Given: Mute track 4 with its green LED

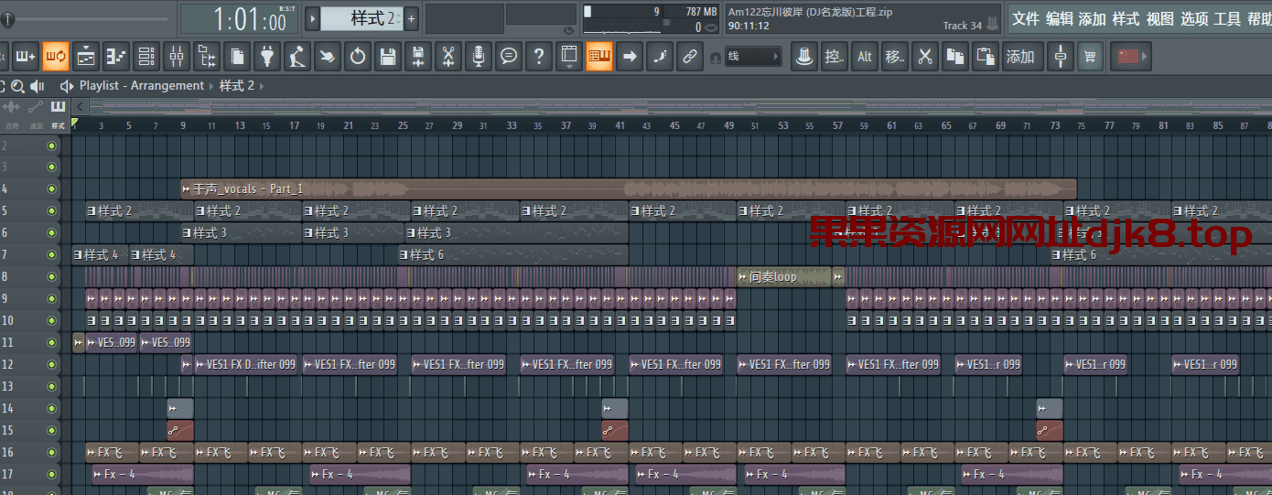Looking at the screenshot, I should point(51,189).
